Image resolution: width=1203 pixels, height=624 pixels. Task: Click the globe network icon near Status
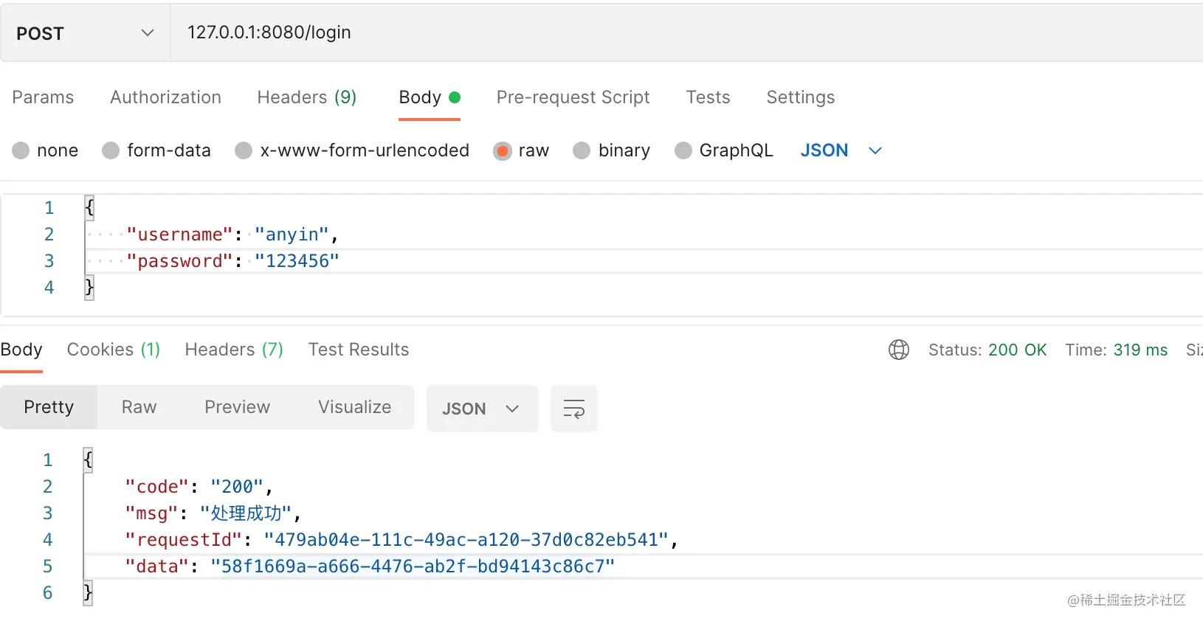point(898,350)
